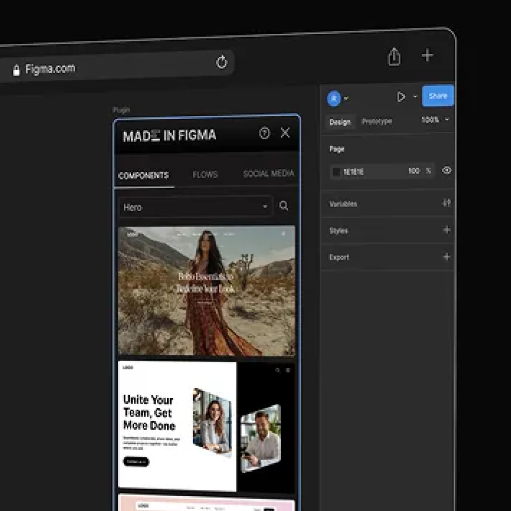Add a new style with plus
Viewport: 511px width, 511px height.
click(447, 230)
